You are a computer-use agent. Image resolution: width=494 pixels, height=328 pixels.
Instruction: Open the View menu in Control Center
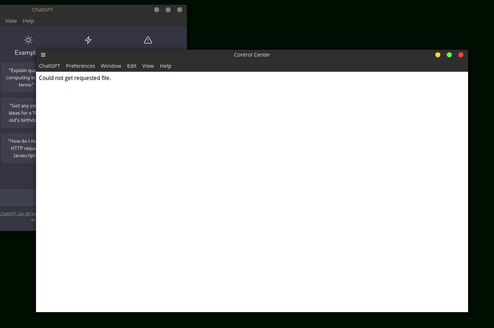tap(148, 66)
